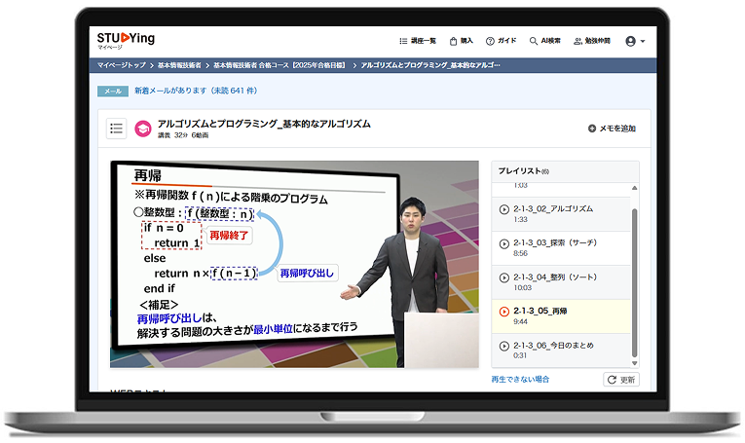The height and width of the screenshot is (443, 745).
Task: Add a memo (メモを追加)
Action: 612,129
